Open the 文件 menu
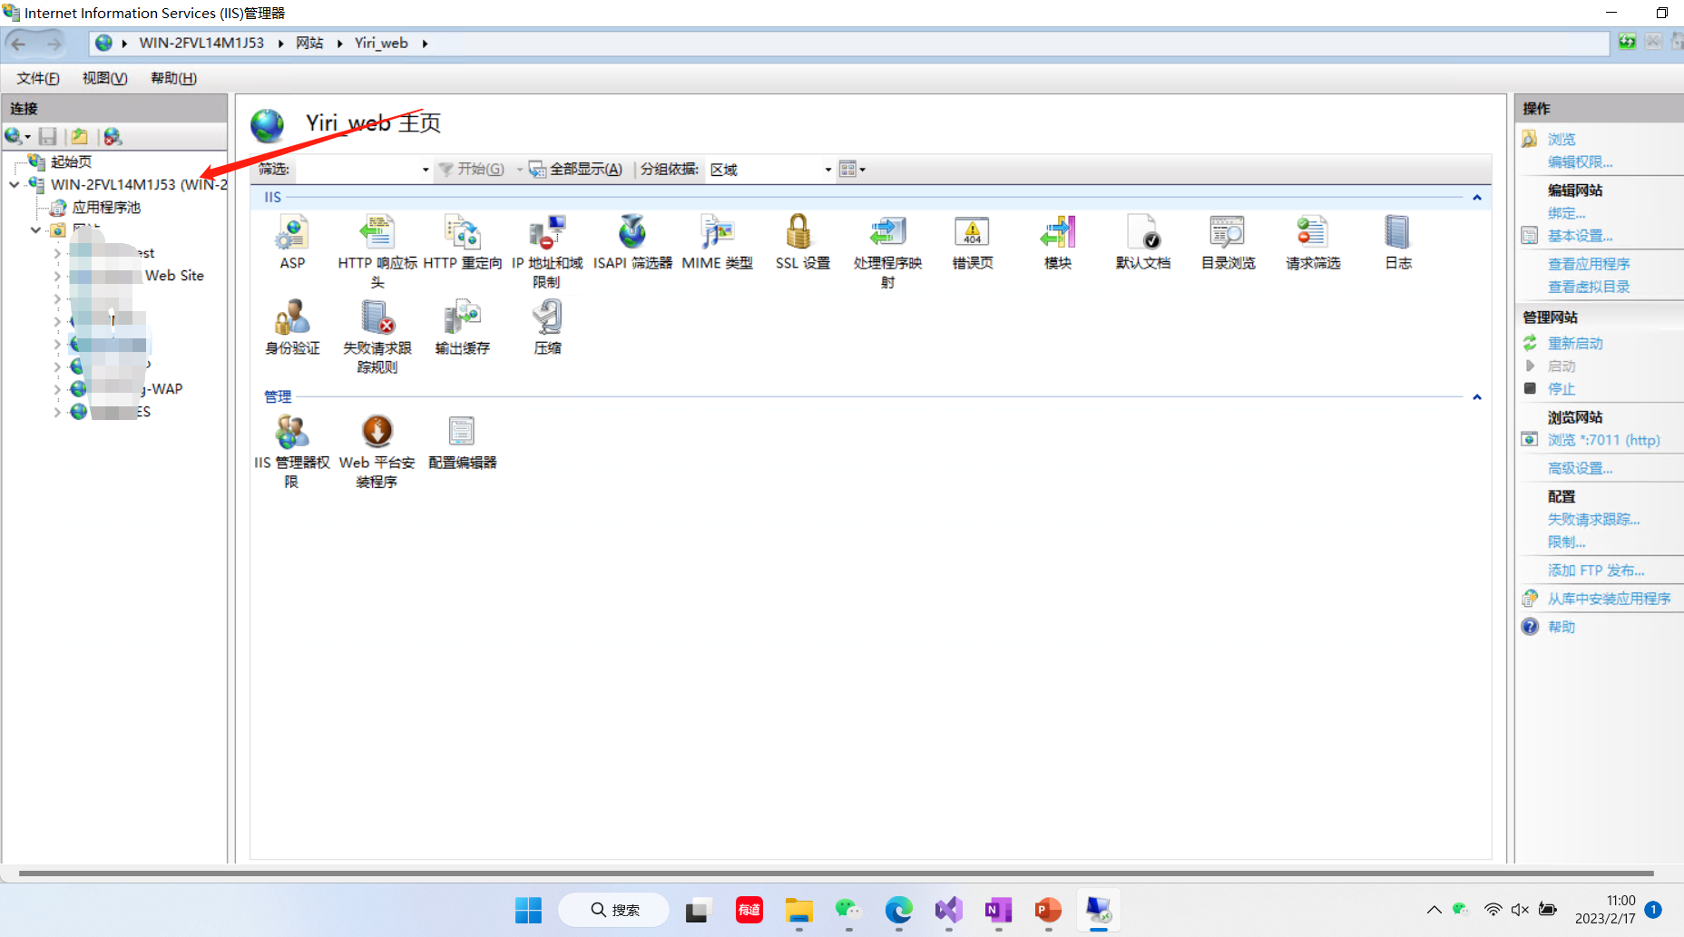 coord(38,78)
